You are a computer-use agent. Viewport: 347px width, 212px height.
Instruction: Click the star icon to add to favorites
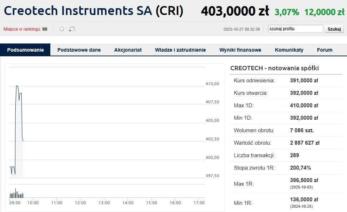pyautogui.click(x=62, y=29)
